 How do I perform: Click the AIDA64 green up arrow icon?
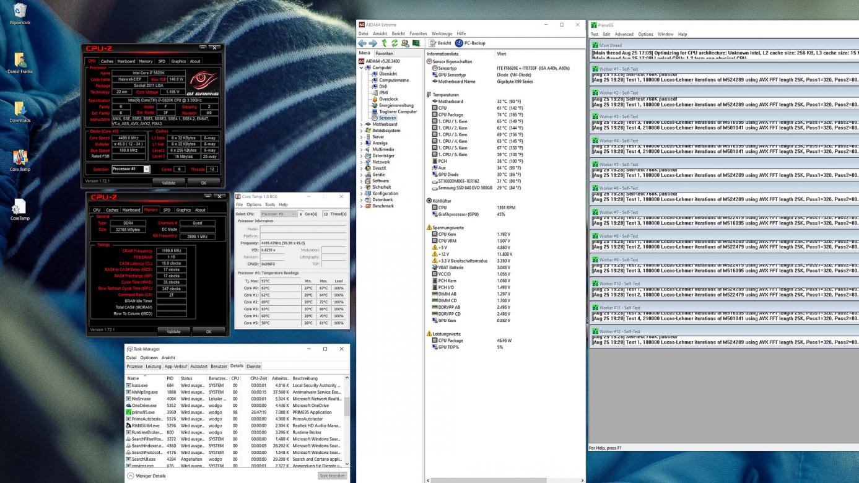[384, 43]
